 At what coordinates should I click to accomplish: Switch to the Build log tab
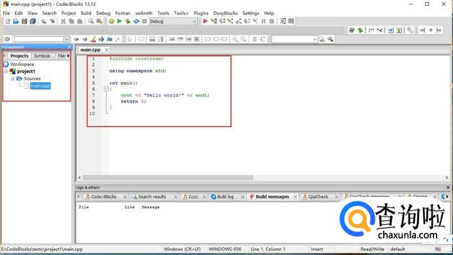[225, 196]
